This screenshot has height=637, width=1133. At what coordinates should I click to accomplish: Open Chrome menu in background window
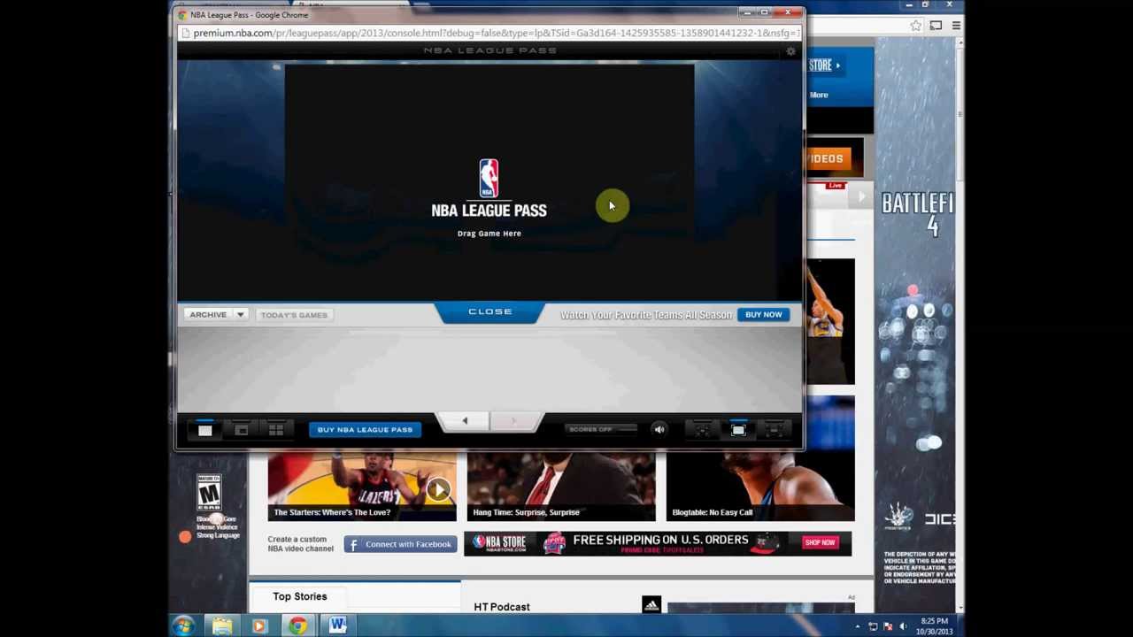956,26
